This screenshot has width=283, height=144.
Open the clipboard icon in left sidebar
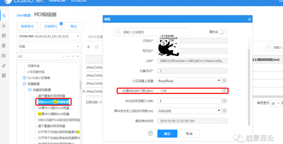point(4,46)
